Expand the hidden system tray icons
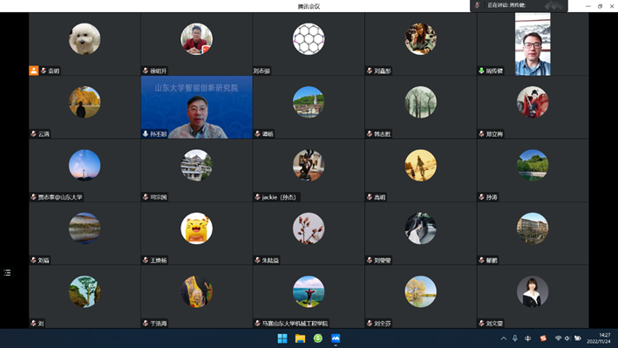 click(x=503, y=338)
